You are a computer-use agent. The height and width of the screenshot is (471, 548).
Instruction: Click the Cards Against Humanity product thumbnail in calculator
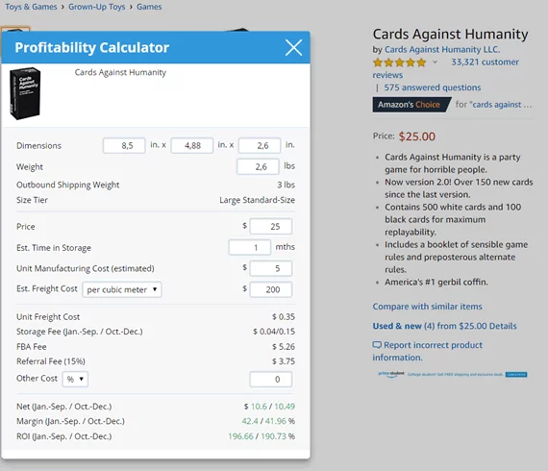point(25,93)
